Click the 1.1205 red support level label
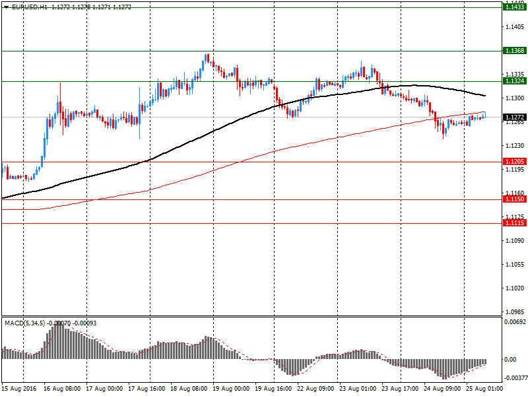This screenshot has height=396, width=528. coord(515,162)
